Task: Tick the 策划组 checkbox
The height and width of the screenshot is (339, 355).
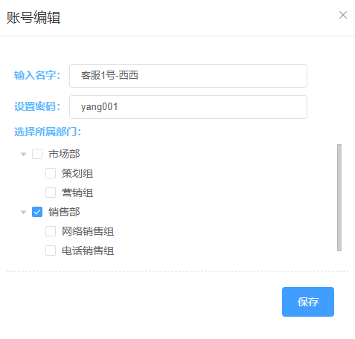Action: pyautogui.click(x=51, y=173)
